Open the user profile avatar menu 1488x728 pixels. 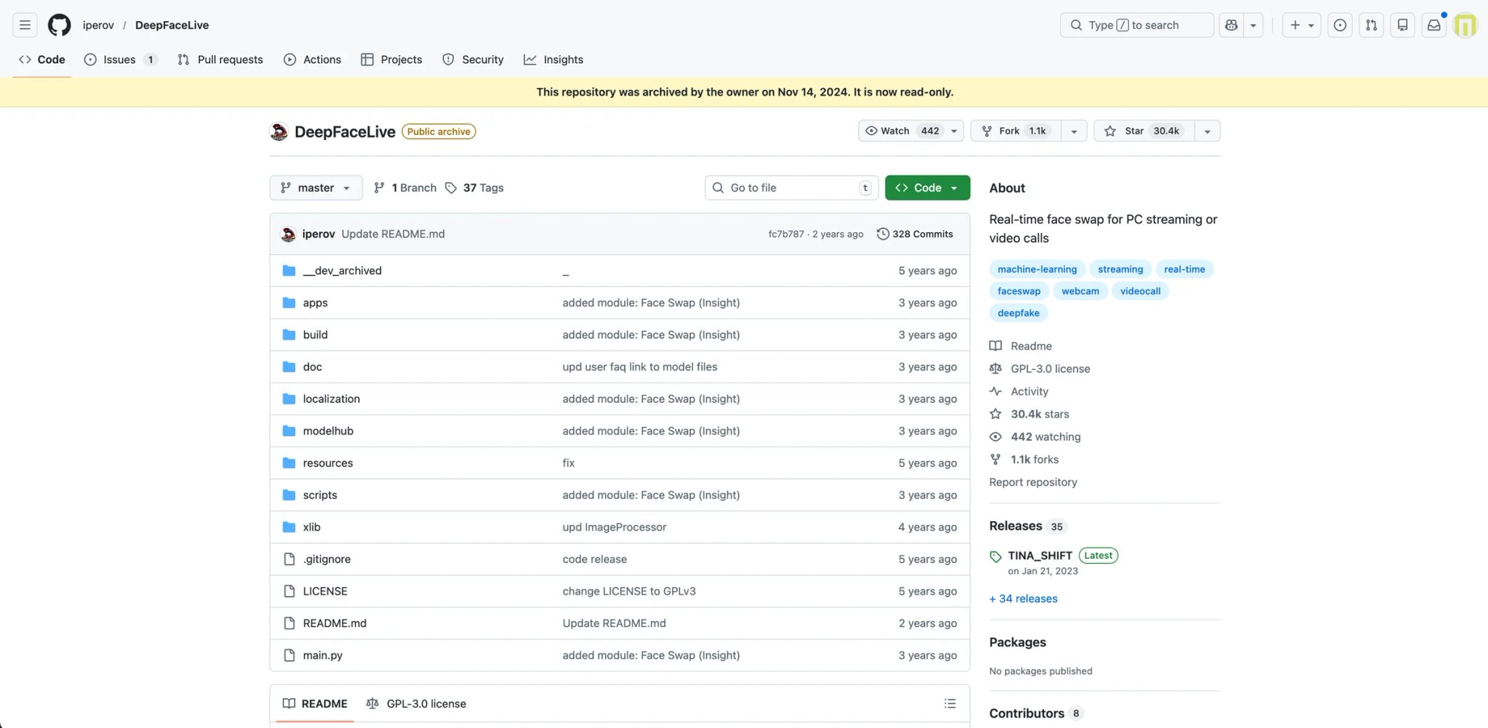pos(1465,25)
